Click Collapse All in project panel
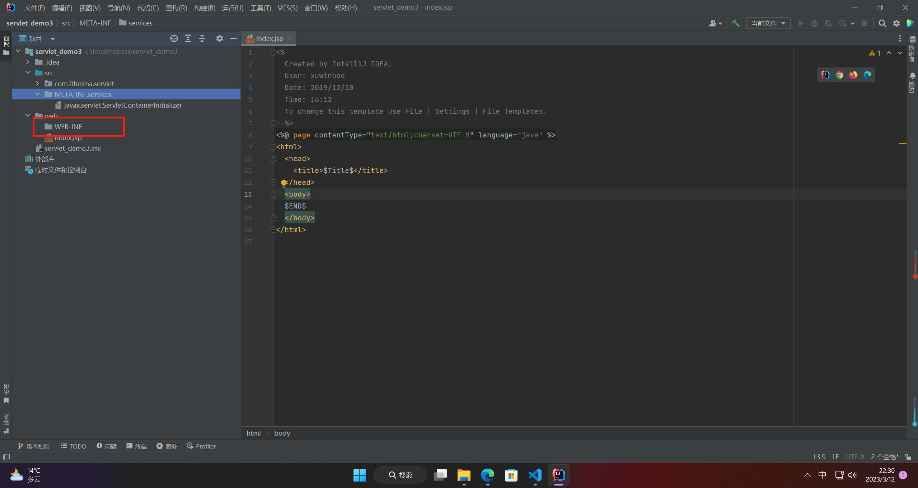 [x=202, y=38]
